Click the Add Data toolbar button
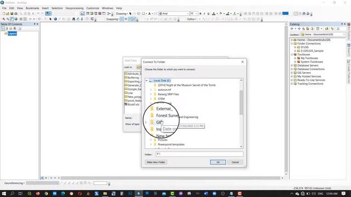This screenshot has width=351, height=197. pyautogui.click(x=47, y=14)
